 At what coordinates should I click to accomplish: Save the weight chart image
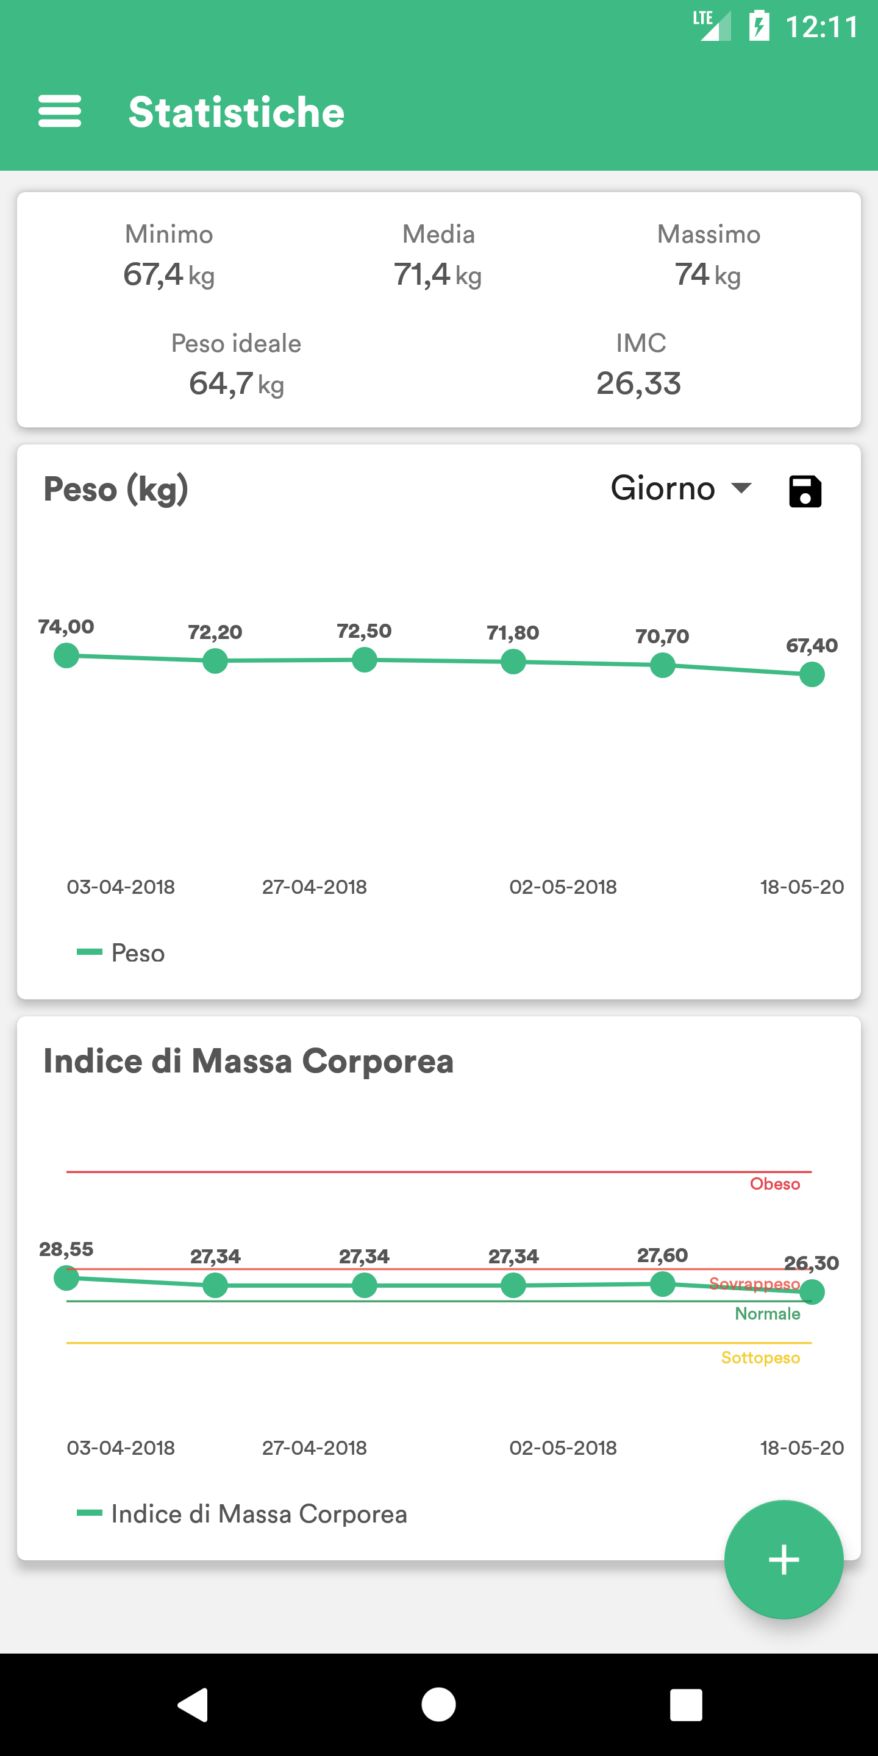point(805,491)
